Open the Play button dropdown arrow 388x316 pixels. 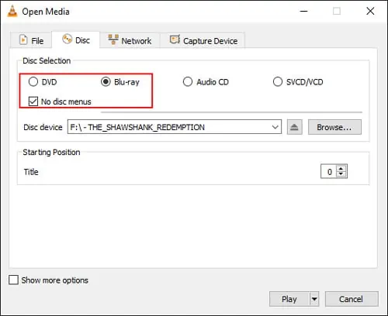[314, 299]
